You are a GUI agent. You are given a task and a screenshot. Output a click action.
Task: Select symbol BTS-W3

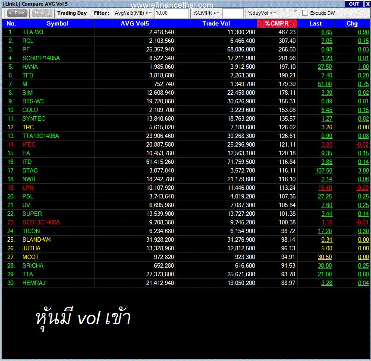coord(33,101)
